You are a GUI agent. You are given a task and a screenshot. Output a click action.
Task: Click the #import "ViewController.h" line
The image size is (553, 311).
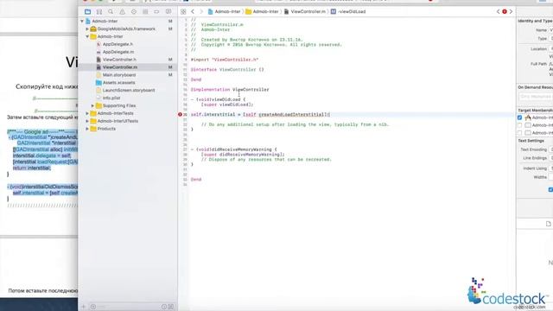(x=225, y=60)
